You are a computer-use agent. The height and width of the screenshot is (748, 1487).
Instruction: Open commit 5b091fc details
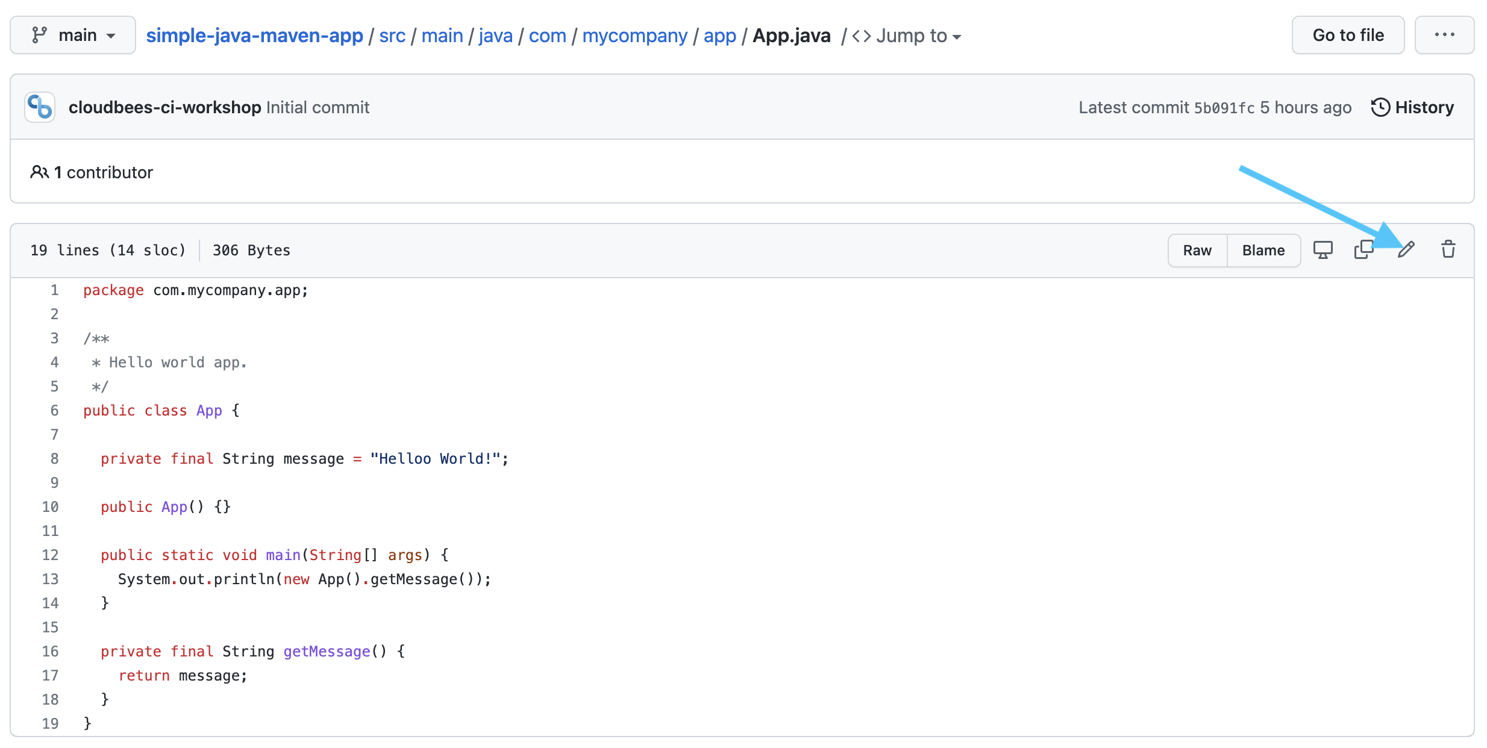1224,107
